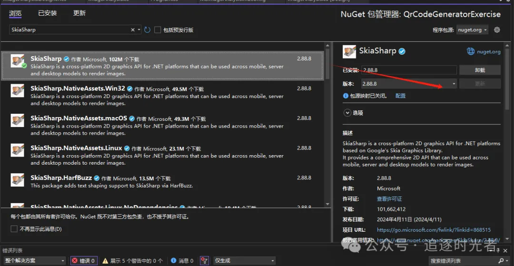
Task: Enable 不再显示此消息(D) checkbox
Action: point(14,229)
